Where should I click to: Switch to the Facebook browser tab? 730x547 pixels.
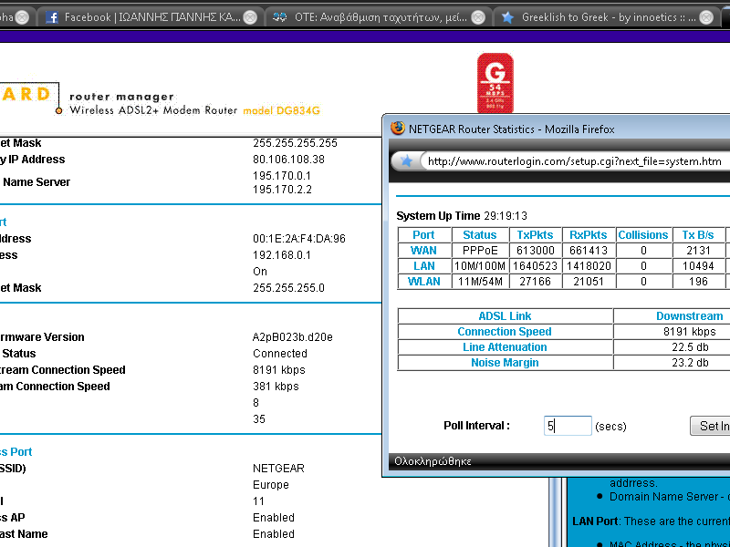150,17
